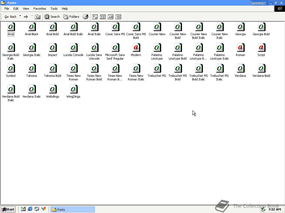Open the Start menu
Screen dimensions: 285x213
[x=8, y=209]
